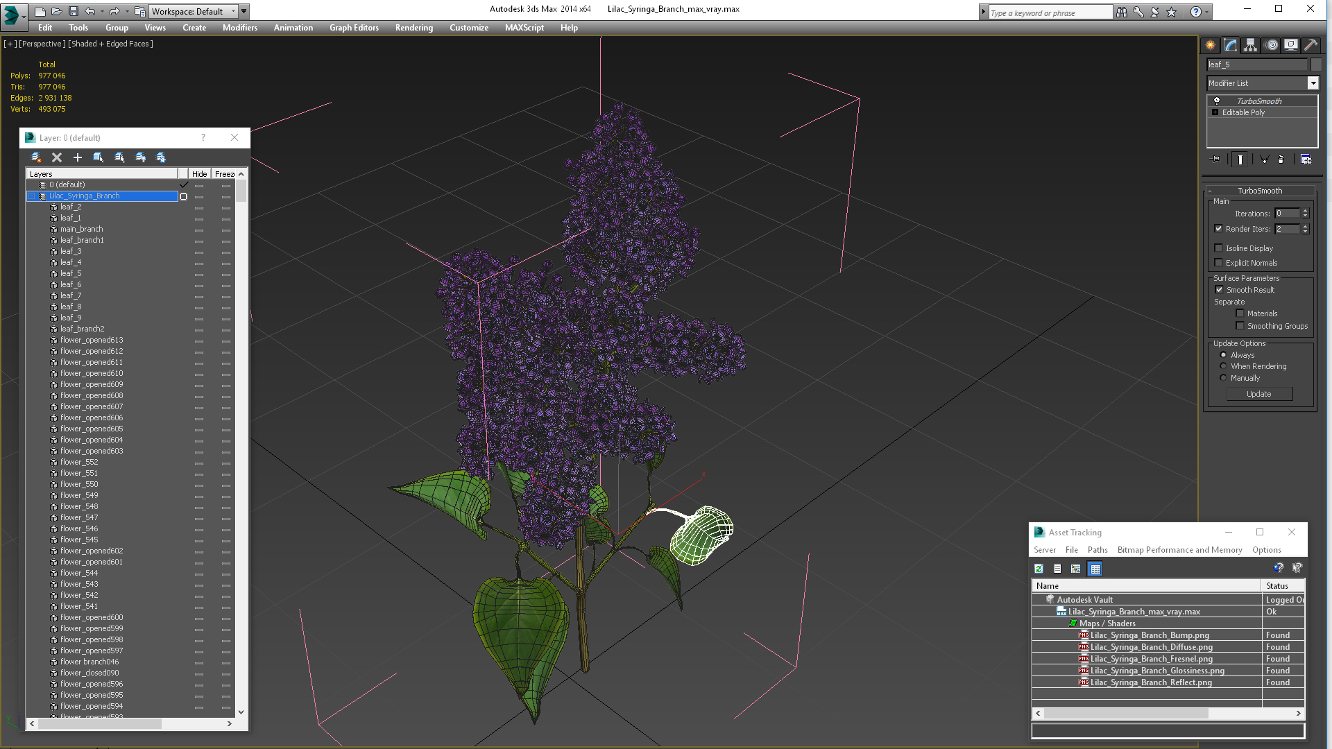Click the Undo arrow icon
This screenshot has width=1332, height=749.
[x=89, y=11]
